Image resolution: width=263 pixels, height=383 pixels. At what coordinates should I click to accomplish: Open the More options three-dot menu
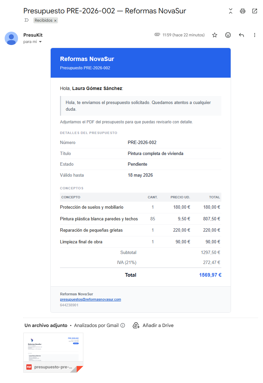coord(254,35)
